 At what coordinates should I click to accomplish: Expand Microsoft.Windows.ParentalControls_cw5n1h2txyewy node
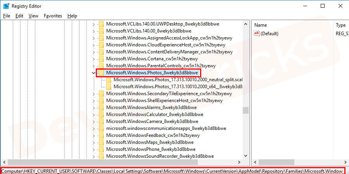(x=93, y=66)
